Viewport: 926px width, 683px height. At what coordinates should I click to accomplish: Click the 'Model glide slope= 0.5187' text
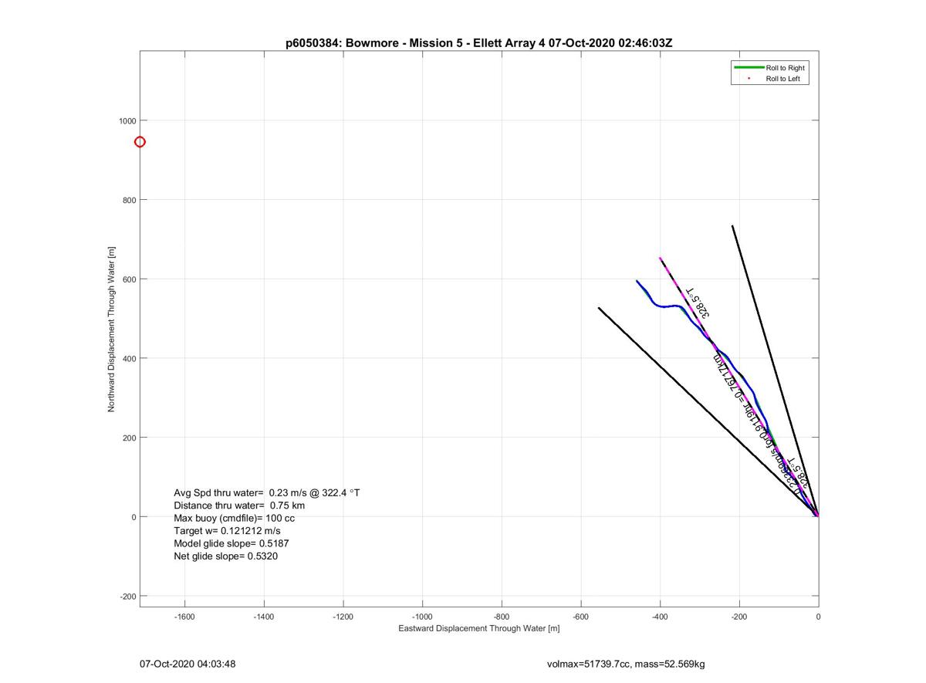point(231,543)
